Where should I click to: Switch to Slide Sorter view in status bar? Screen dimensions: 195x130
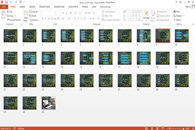[152, 128]
